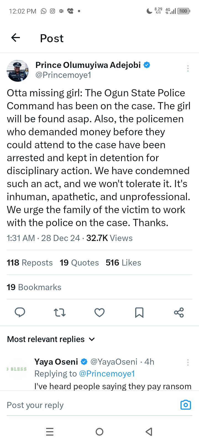Tap the repost arrows icon
This screenshot has width=199, height=445.
(x=60, y=312)
